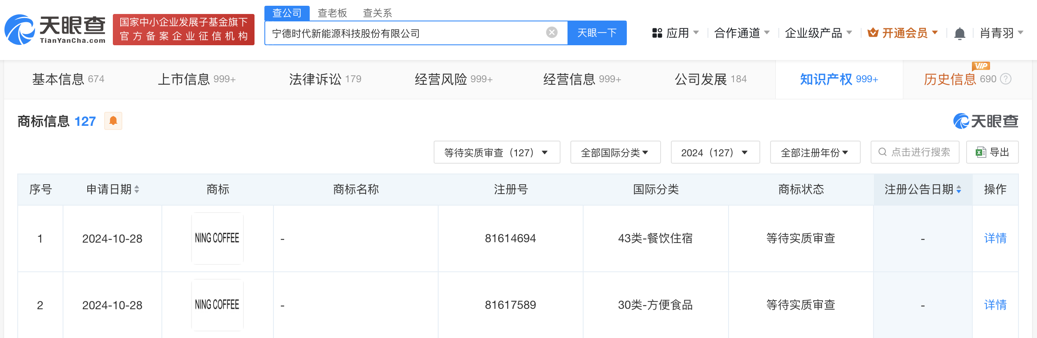Expand the 合作通道 dropdown

pos(742,33)
